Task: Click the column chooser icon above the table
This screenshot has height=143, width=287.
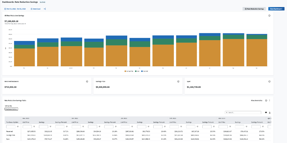Action: pyautogui.click(x=266, y=112)
